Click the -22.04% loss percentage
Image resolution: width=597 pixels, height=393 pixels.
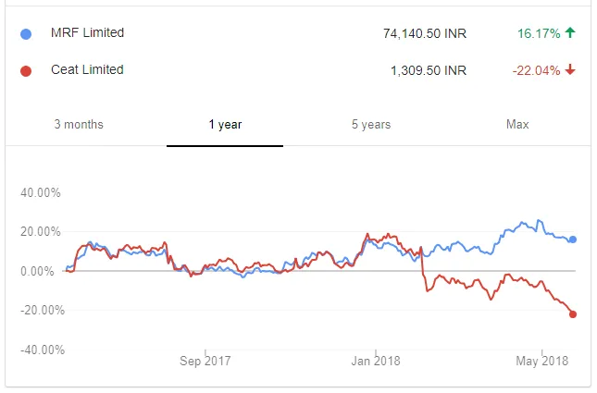(x=536, y=70)
